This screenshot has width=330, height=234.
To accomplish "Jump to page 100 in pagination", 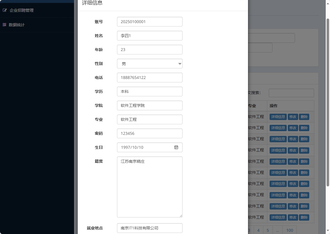I will [x=290, y=230].
